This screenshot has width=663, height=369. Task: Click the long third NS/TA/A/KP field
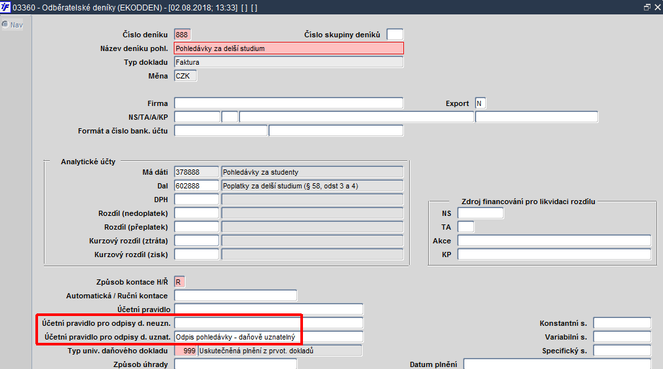click(357, 117)
